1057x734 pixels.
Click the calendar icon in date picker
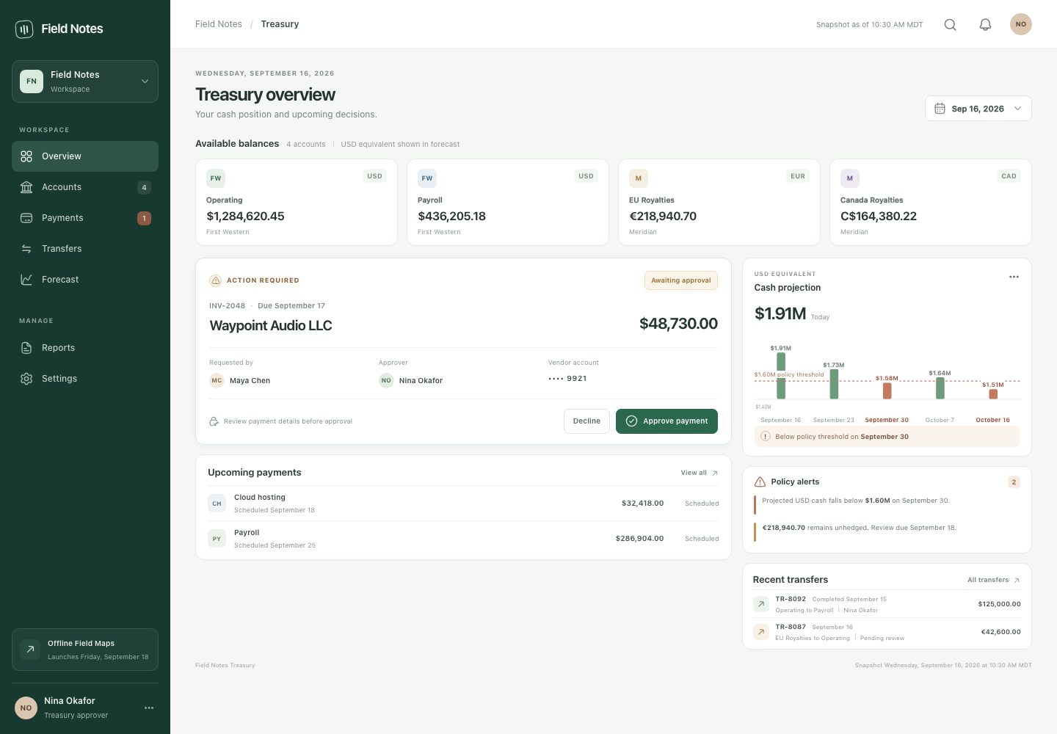pos(940,109)
